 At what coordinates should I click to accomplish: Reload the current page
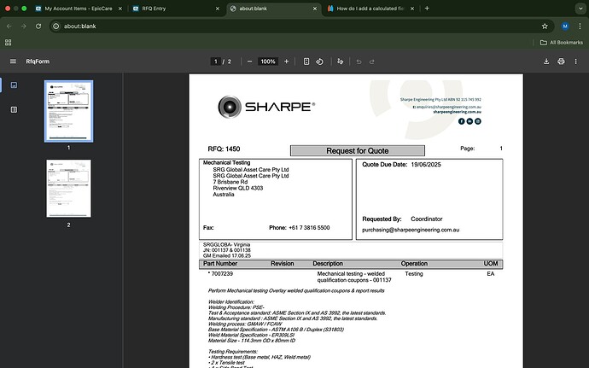[x=38, y=26]
